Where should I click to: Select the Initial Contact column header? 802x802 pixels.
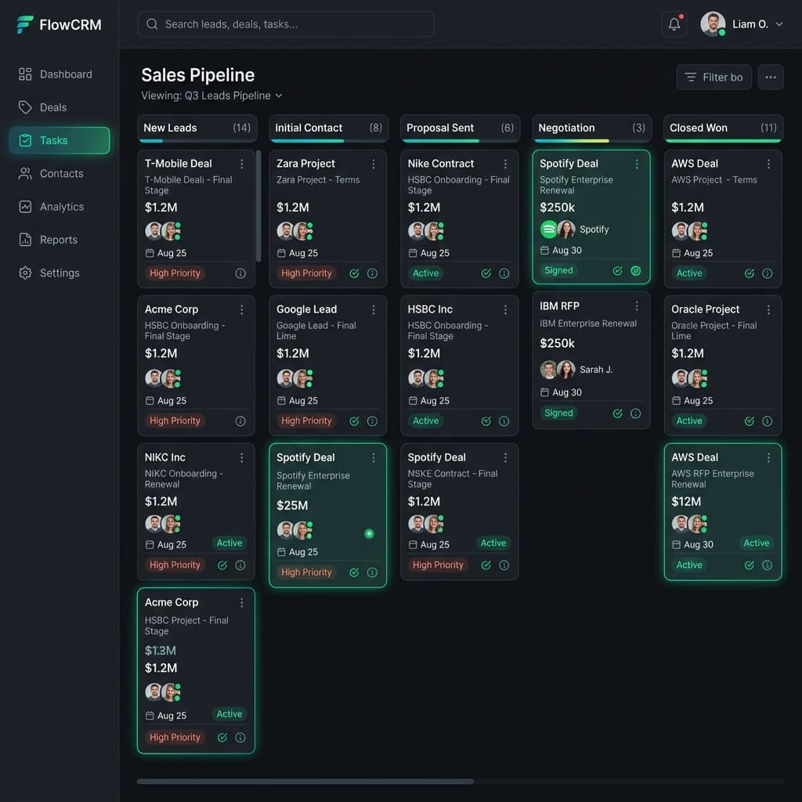click(x=328, y=128)
